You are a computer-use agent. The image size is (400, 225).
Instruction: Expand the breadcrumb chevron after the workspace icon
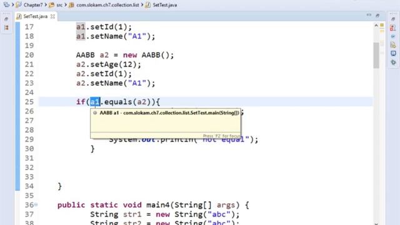12,4
